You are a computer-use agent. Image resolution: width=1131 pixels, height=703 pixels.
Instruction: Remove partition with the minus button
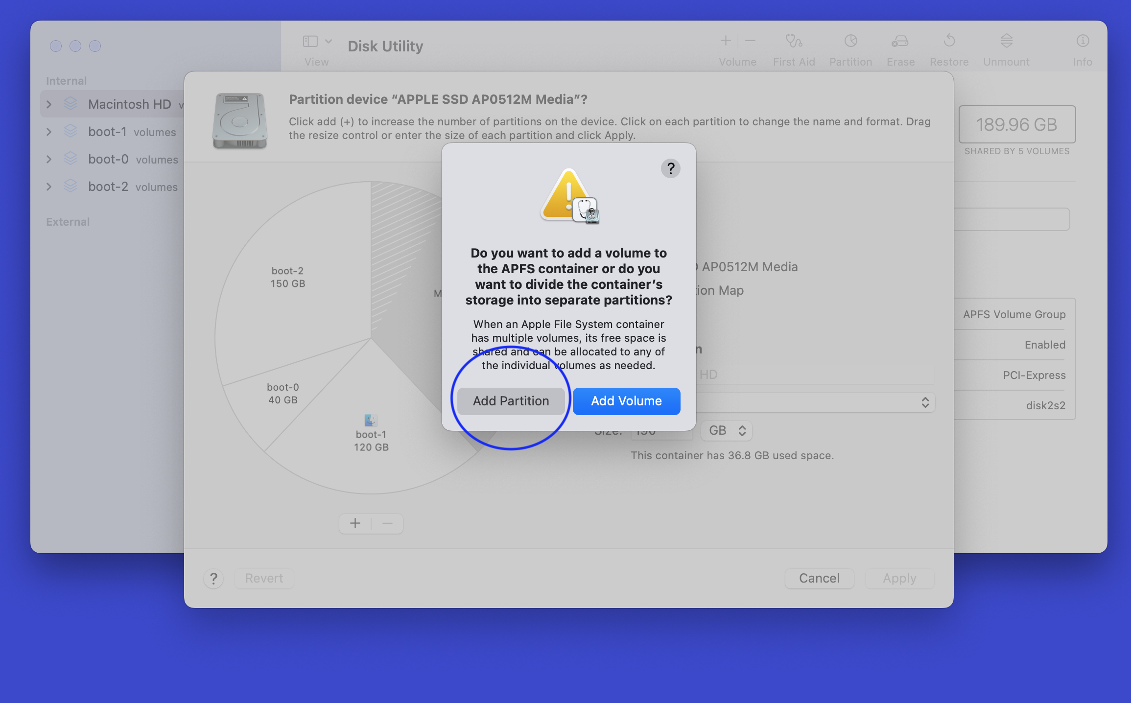click(387, 523)
